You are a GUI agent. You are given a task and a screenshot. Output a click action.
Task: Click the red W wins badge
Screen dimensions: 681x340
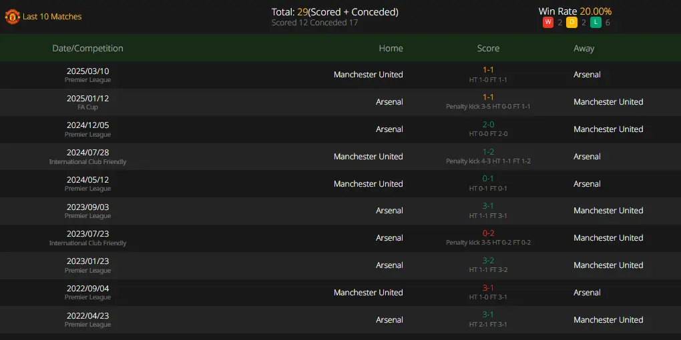(547, 23)
